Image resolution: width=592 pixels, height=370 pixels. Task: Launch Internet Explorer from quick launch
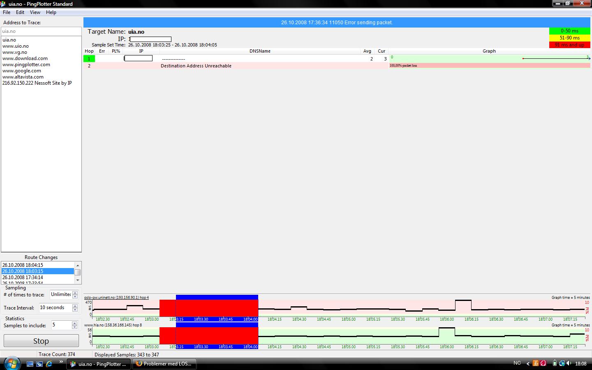(49, 364)
